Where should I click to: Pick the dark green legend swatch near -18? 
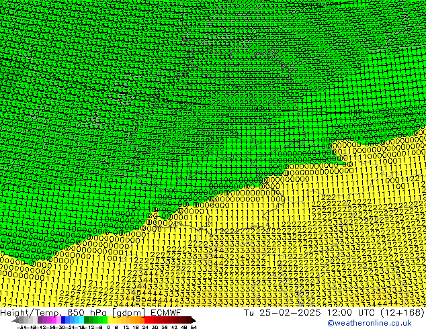tap(87, 320)
